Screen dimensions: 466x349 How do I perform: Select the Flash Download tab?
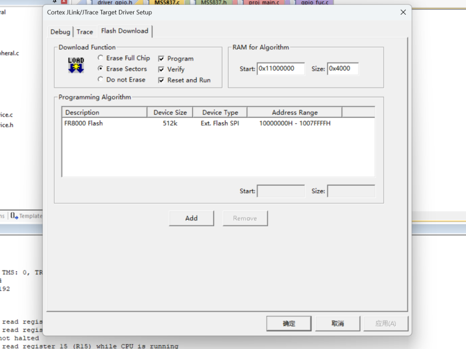point(124,31)
